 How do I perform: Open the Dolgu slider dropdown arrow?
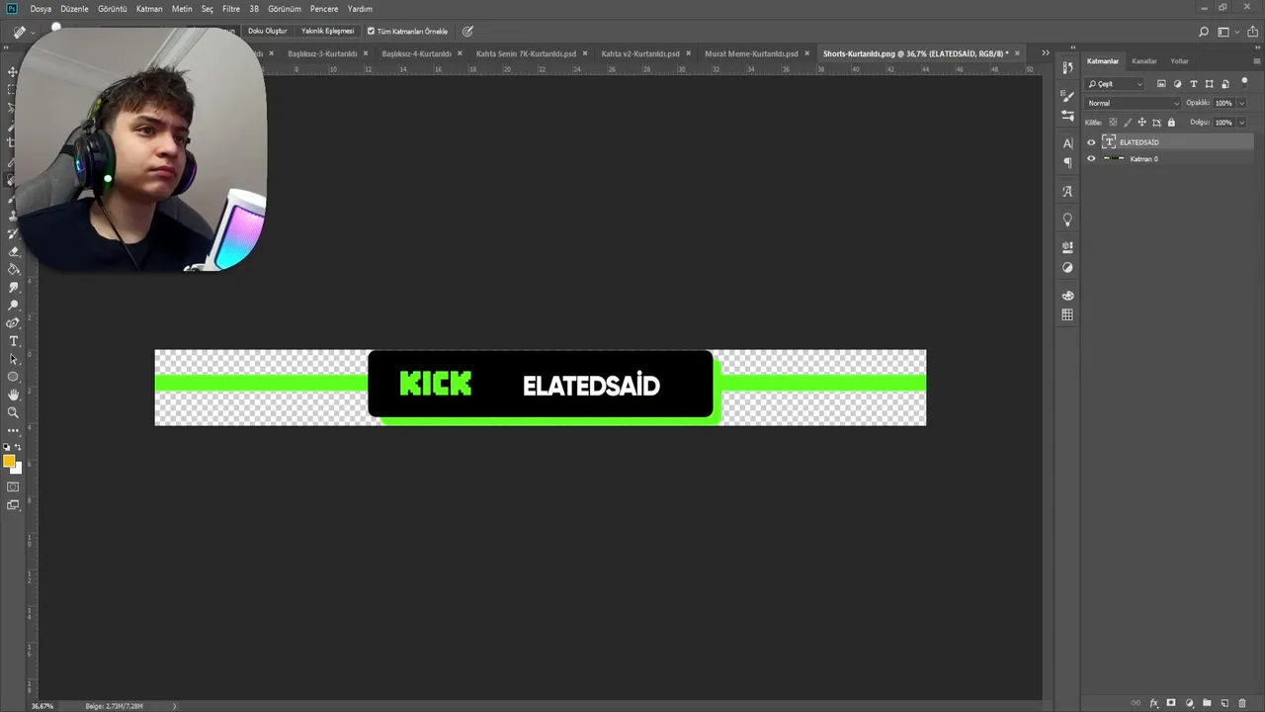pos(1241,123)
